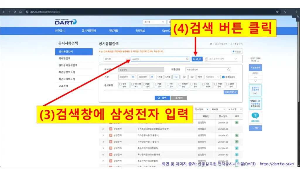This screenshot has width=300, height=169.
Task: Toggle the UI고정 checkbox
Action: pos(258,61)
